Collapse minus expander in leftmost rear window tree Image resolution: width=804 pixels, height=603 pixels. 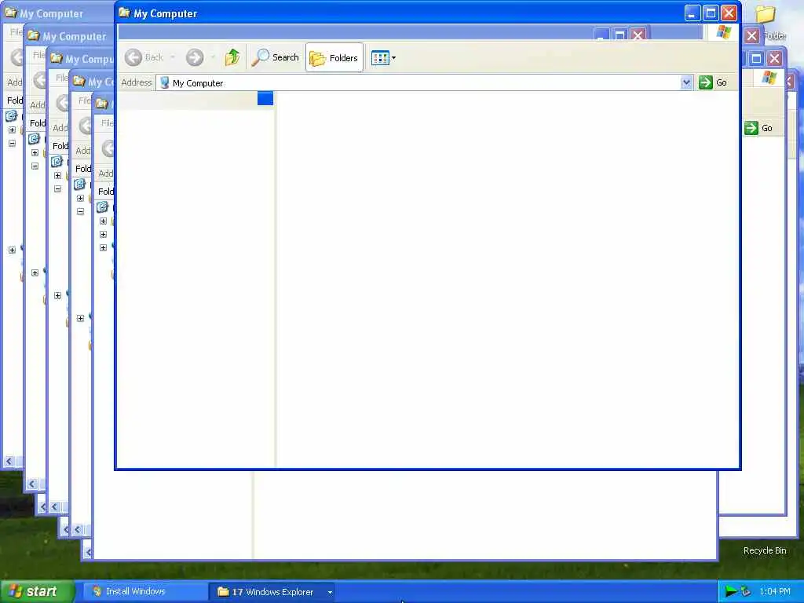tap(12, 143)
